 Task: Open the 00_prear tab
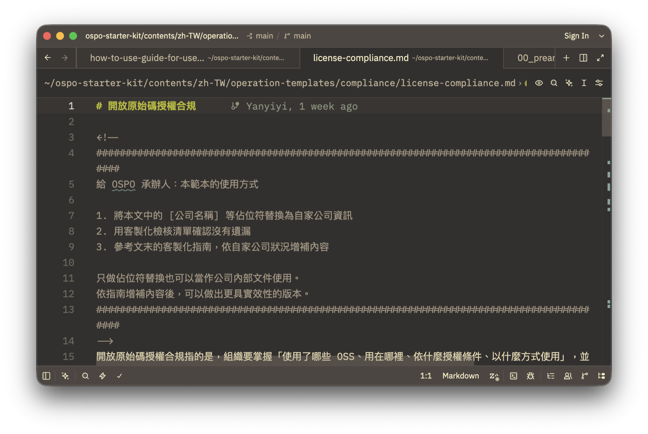coord(530,58)
